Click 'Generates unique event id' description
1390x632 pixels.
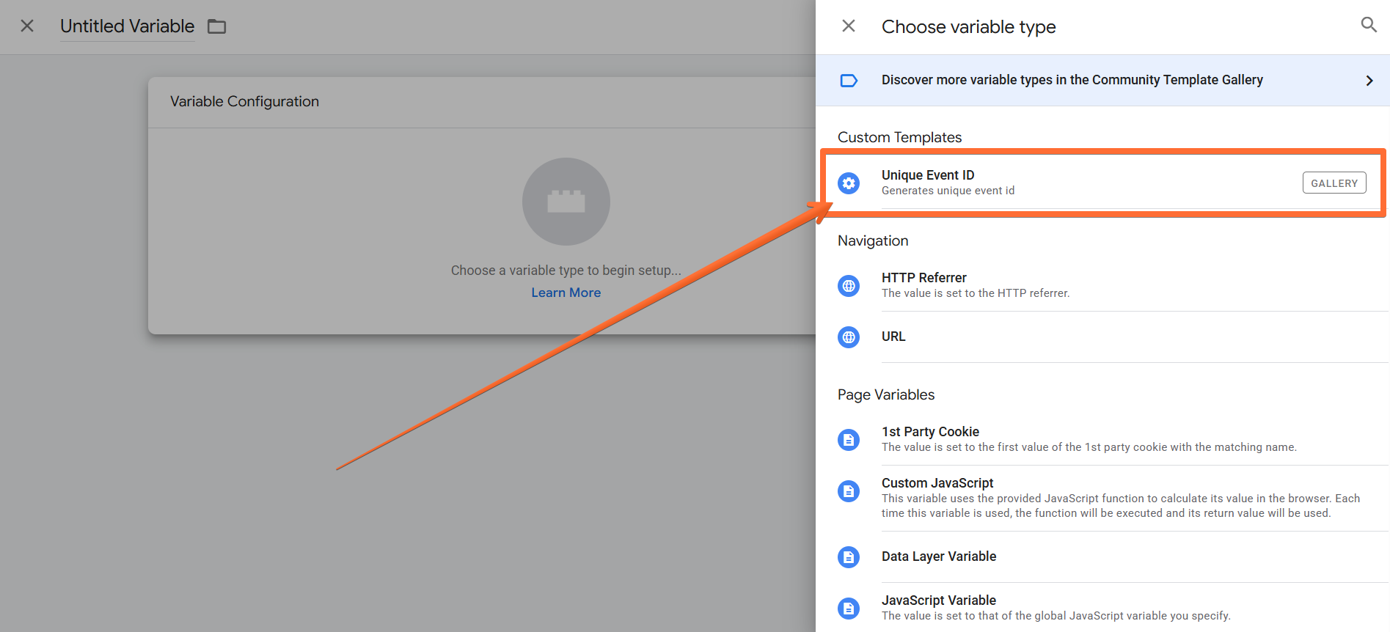tap(948, 191)
